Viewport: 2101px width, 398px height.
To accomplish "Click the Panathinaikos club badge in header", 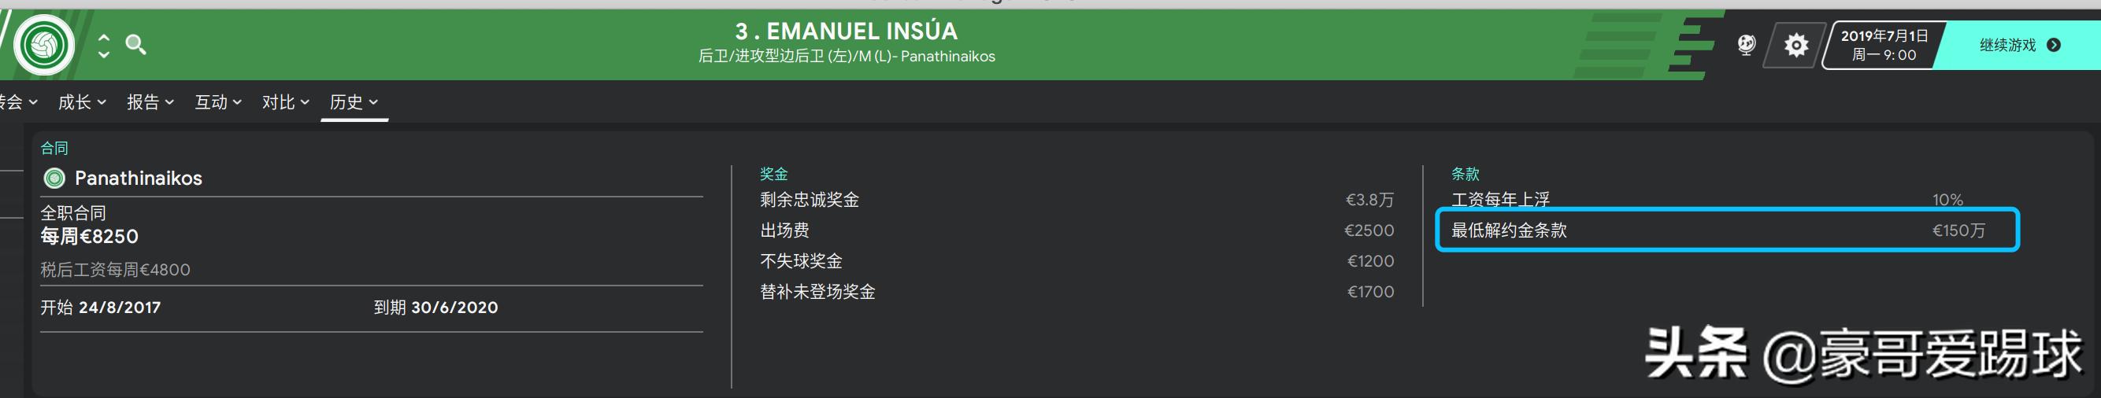I will [x=43, y=45].
